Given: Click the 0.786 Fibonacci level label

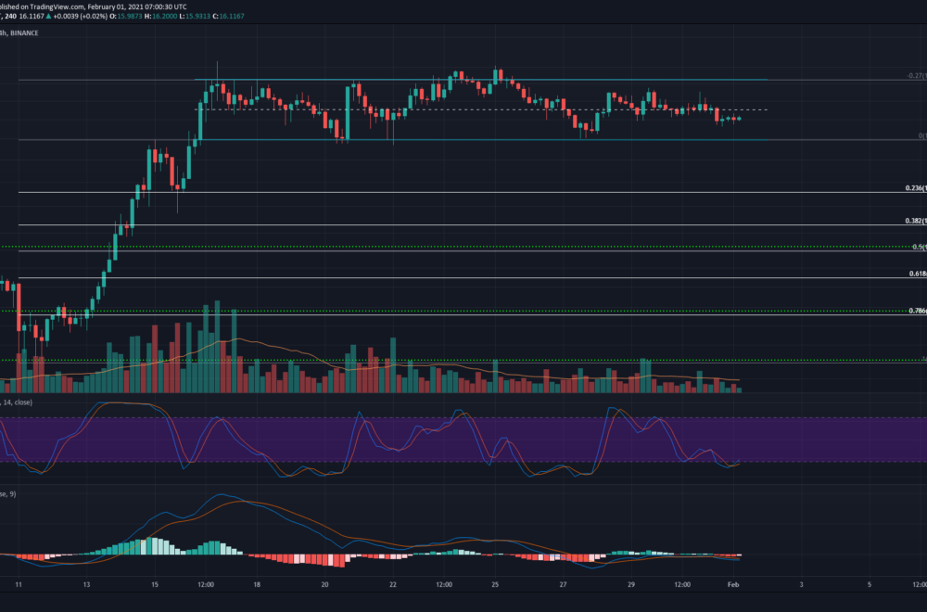Looking at the screenshot, I should click(x=918, y=311).
